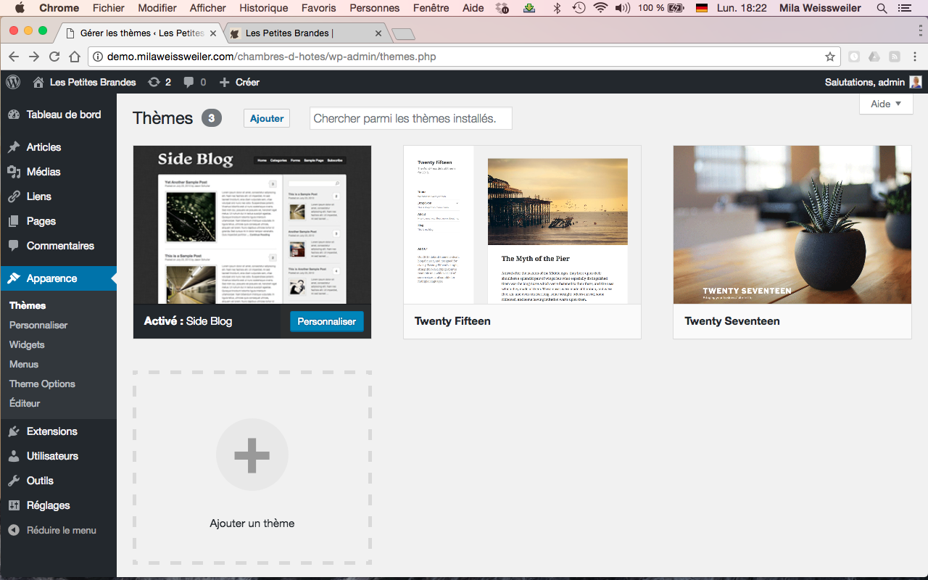Click the Ajouter button beside Thèmes
928x580 pixels.
pyautogui.click(x=267, y=118)
